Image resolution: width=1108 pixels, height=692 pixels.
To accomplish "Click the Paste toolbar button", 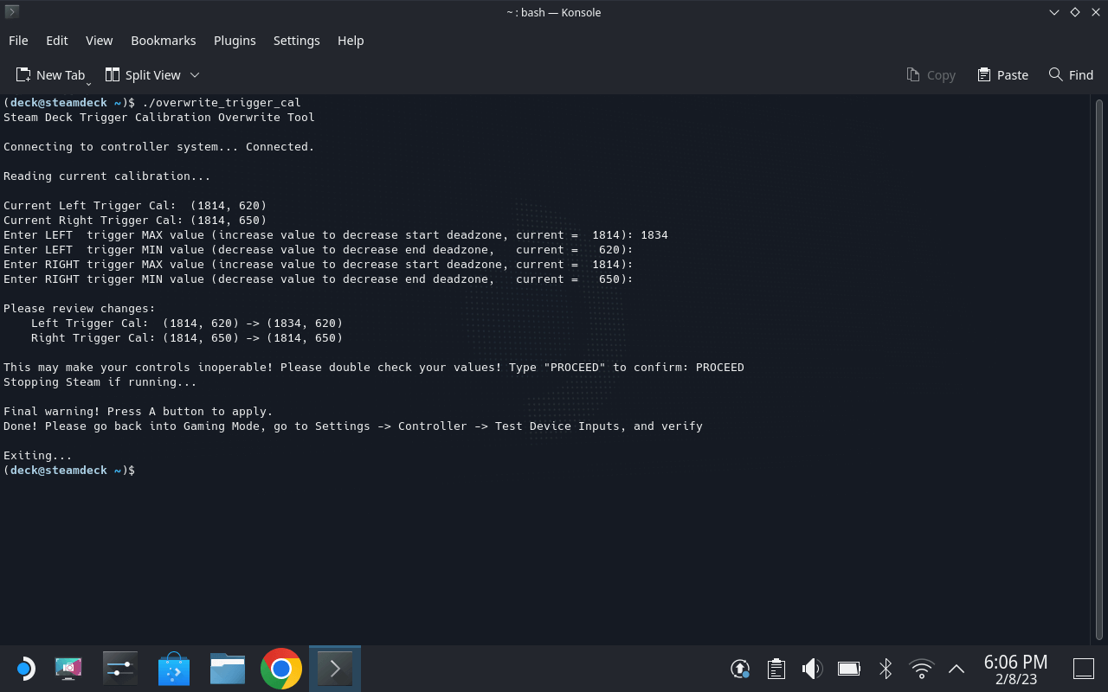I will (1002, 75).
